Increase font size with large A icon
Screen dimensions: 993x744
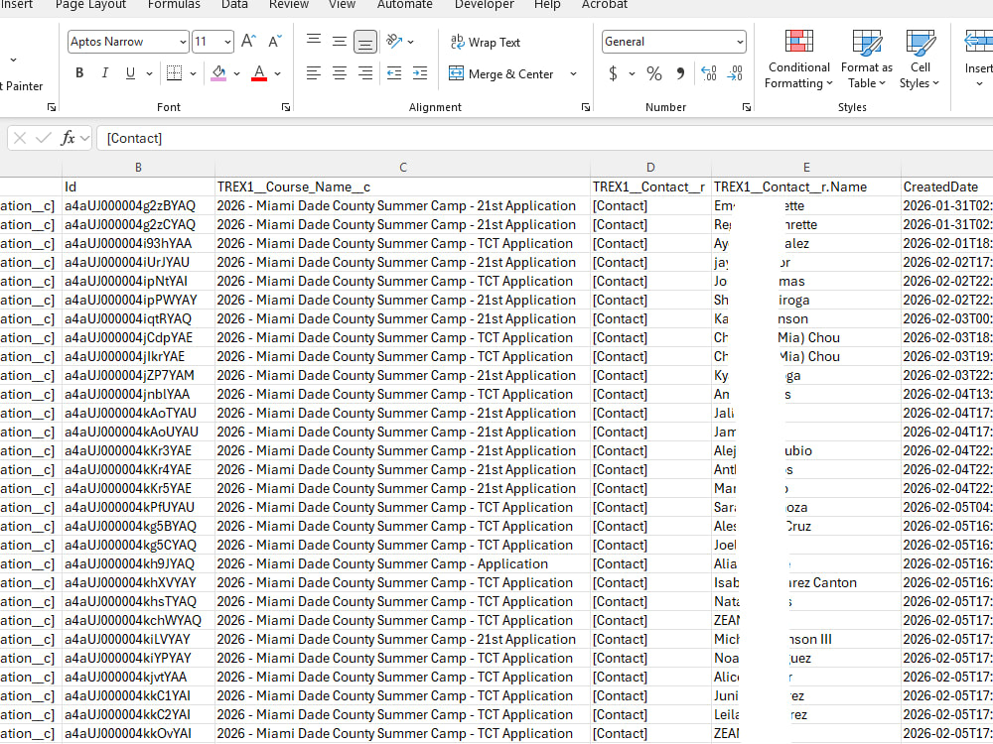point(248,42)
